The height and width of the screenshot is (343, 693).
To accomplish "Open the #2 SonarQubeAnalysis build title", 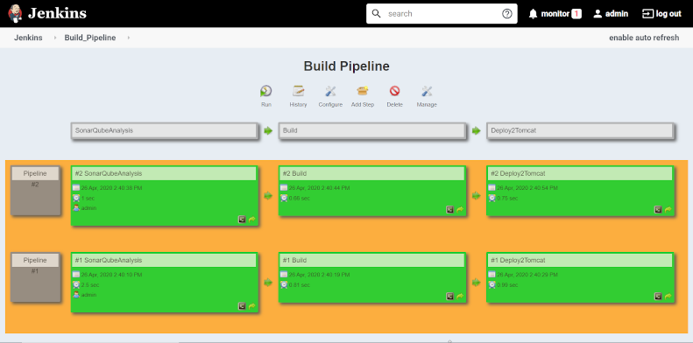I will (x=109, y=173).
